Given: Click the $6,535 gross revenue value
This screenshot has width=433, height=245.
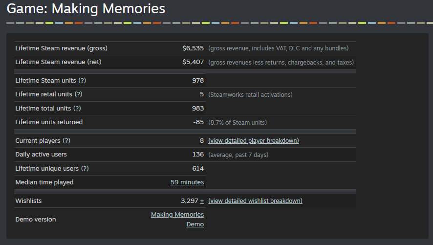Looking at the screenshot, I should [193, 48].
